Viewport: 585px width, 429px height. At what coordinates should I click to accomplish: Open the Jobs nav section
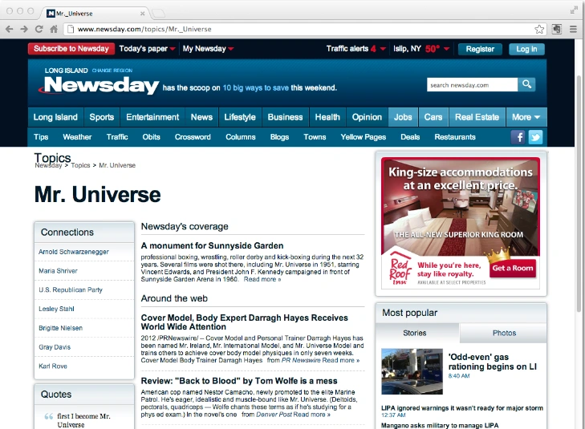[403, 117]
